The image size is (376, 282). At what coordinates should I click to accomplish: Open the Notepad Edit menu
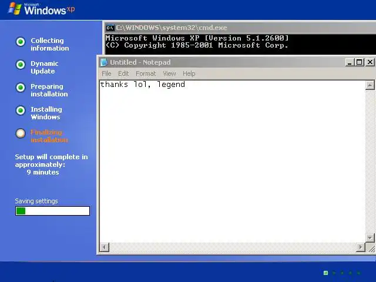tap(123, 73)
